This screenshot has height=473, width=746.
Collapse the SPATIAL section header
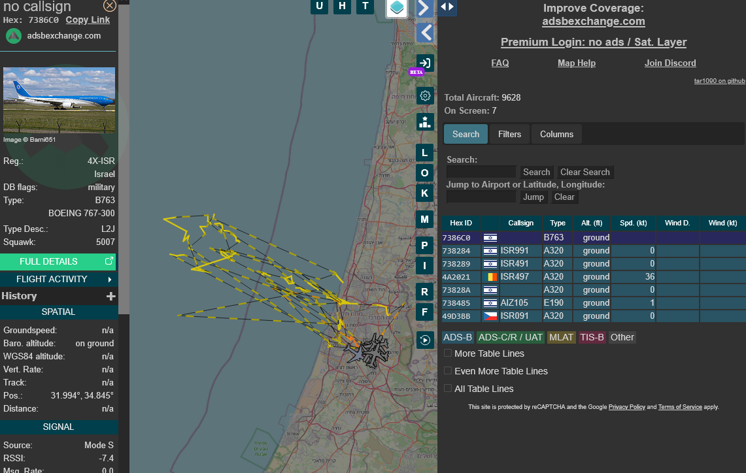click(58, 312)
